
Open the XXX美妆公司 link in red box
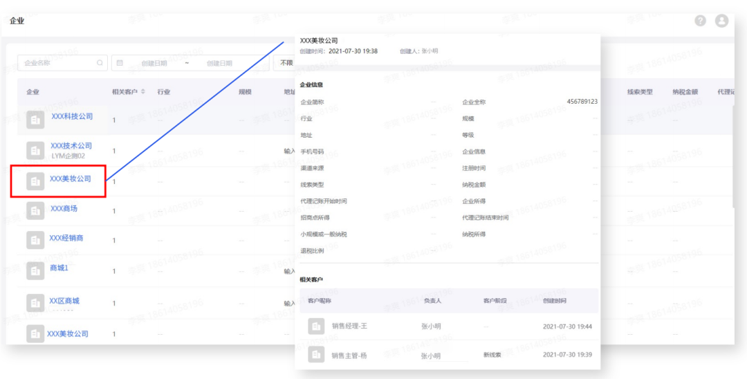[70, 179]
